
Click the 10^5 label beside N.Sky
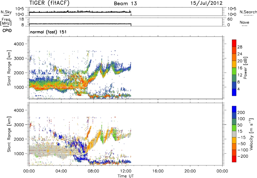click(20, 9)
